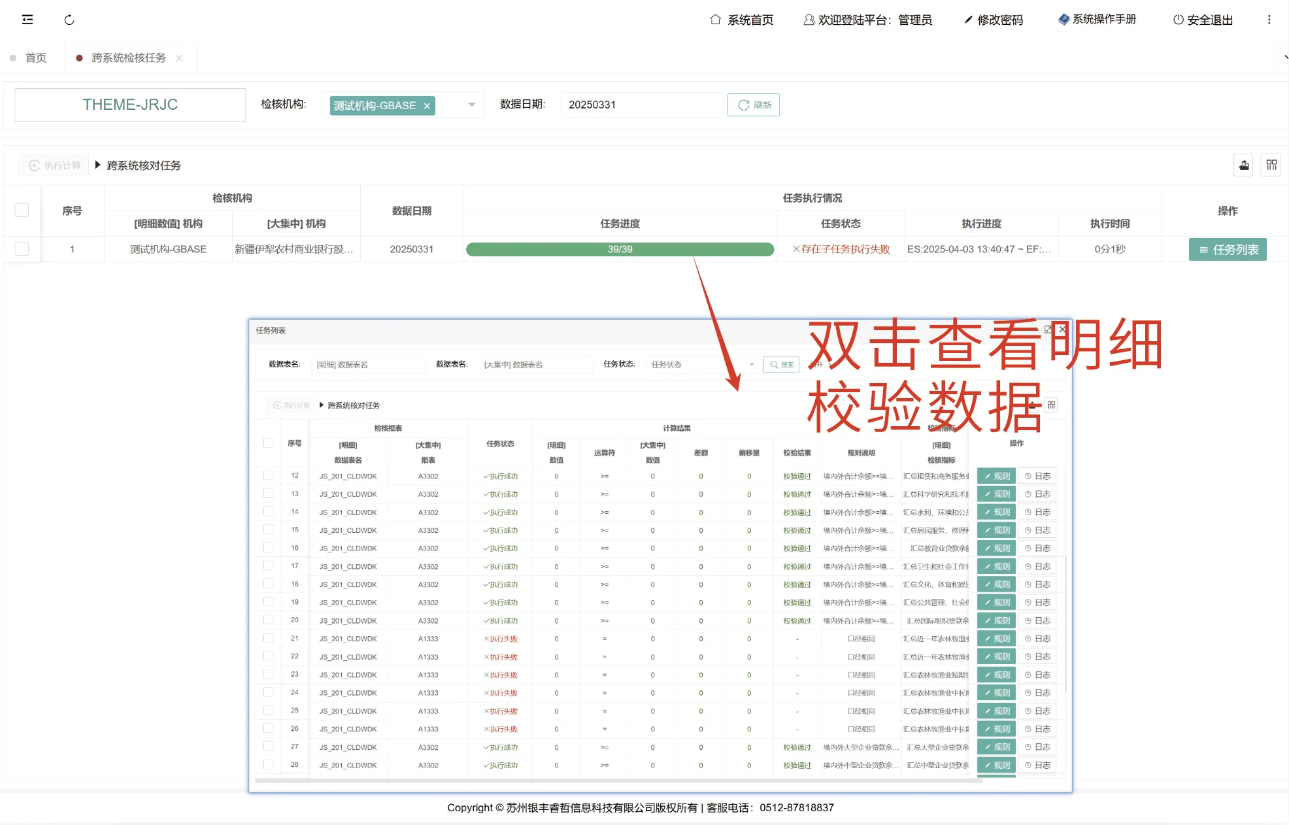Screen dimensions: 1289x825
Task: Click the 系统首页 home icon link
Action: point(741,20)
